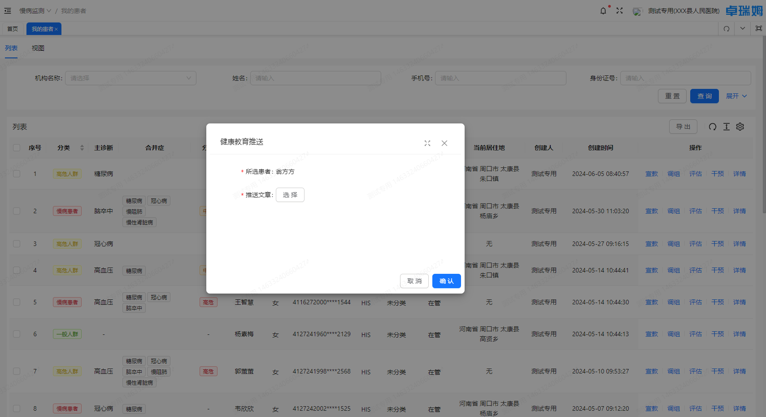
Task: Collapse the sidebar hamburger menu icon
Action: [8, 11]
